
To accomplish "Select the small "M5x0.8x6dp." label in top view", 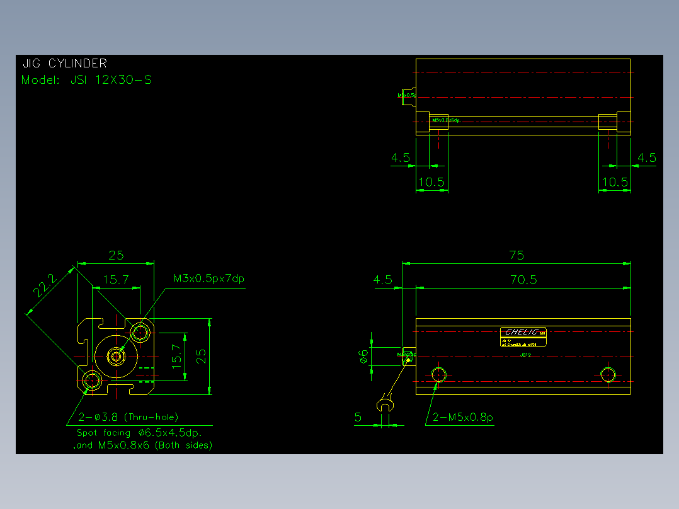I will coord(446,120).
